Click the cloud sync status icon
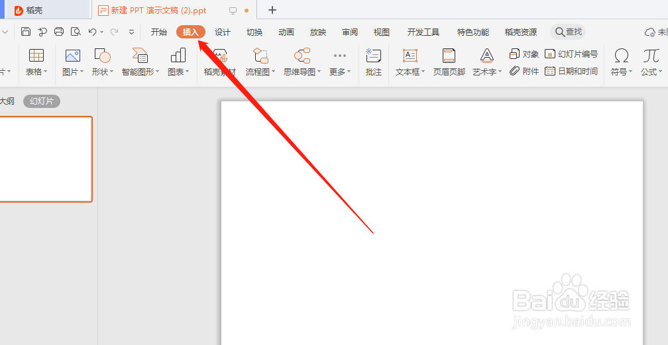 coord(649,32)
